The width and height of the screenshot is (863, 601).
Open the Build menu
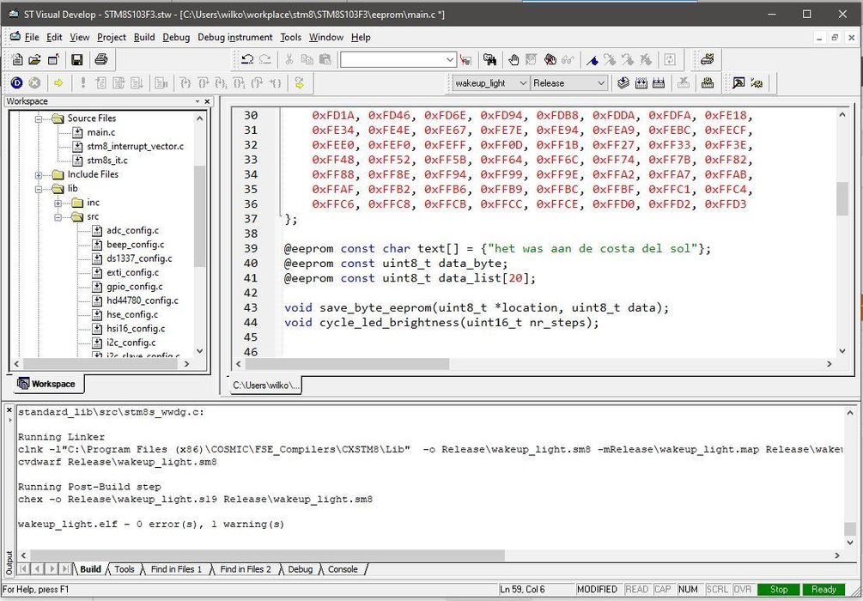pyautogui.click(x=144, y=38)
